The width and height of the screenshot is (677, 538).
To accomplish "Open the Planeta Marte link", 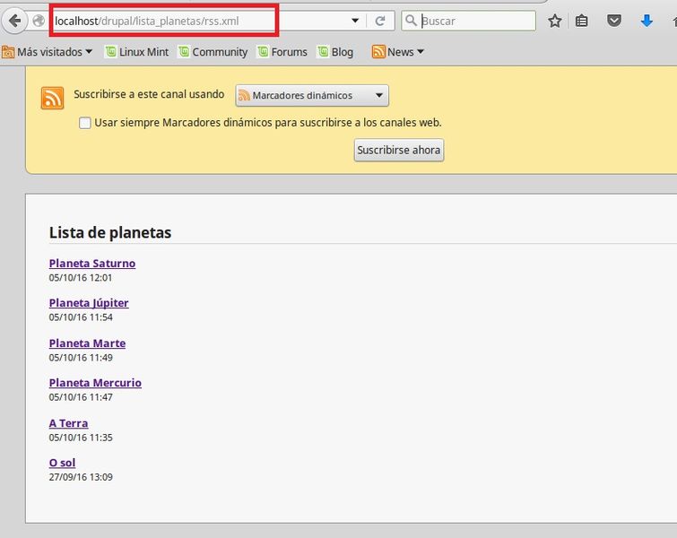I will [x=87, y=343].
